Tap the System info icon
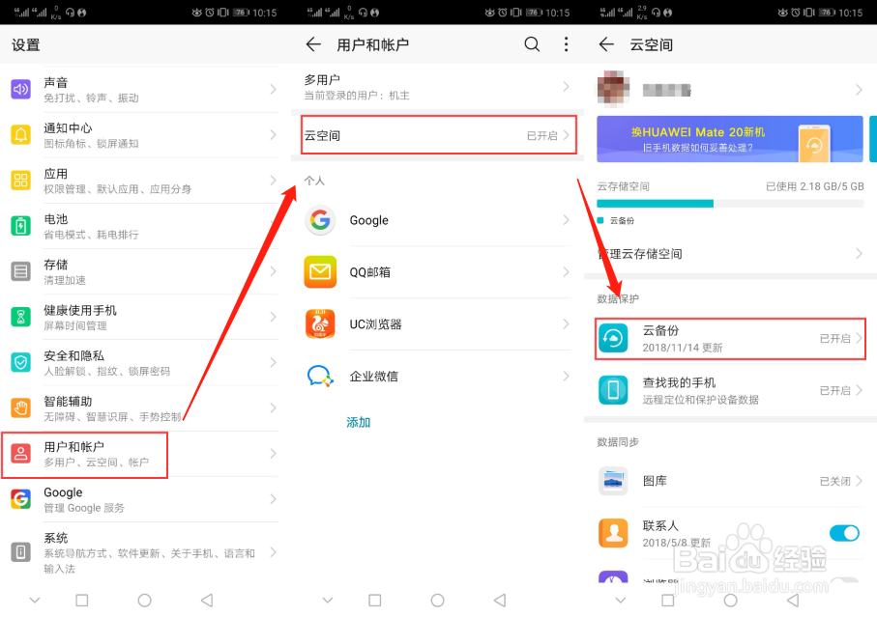The width and height of the screenshot is (877, 617). pyautogui.click(x=20, y=552)
